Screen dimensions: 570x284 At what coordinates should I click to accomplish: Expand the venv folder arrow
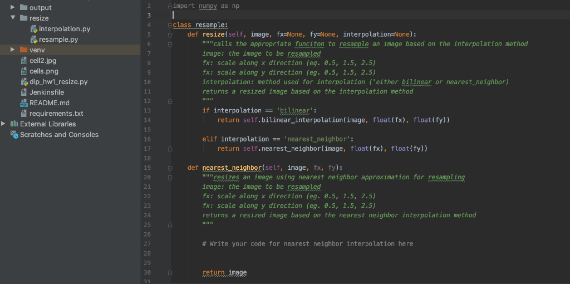coord(13,50)
